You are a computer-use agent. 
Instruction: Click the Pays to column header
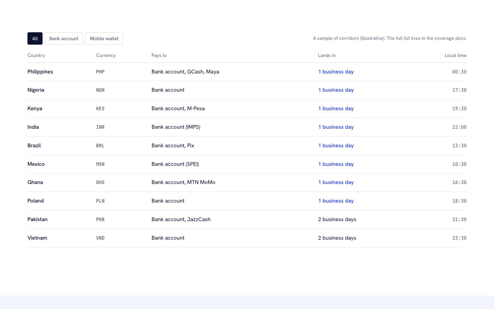[159, 55]
